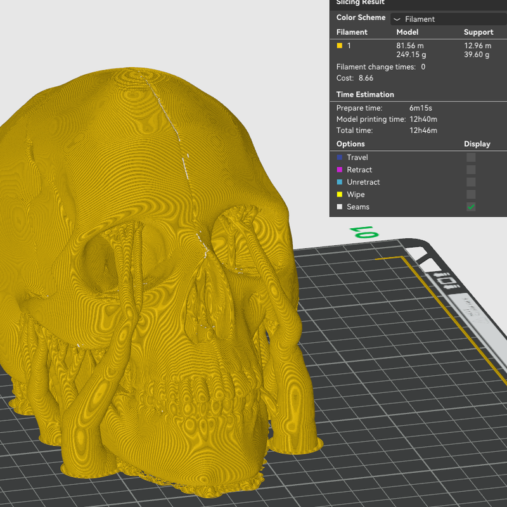Screen dimensions: 507x507
Task: Enable the Retract display checkbox
Action: click(x=471, y=169)
